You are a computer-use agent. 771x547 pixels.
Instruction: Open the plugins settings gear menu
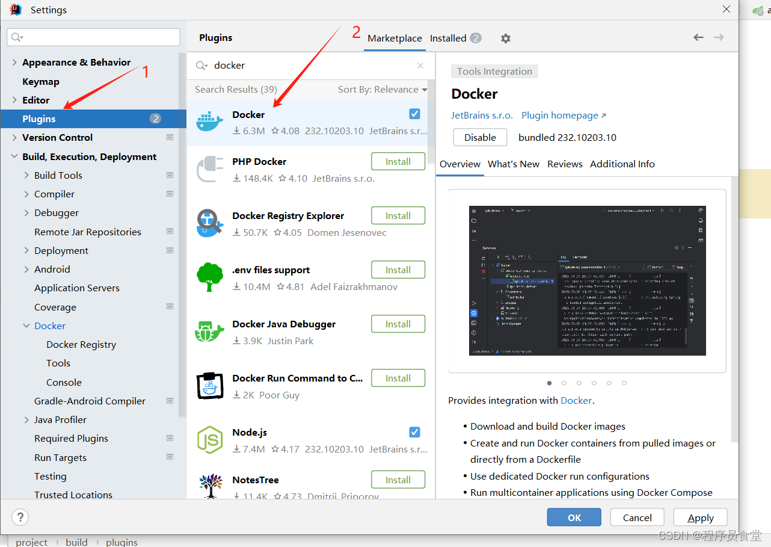[x=505, y=38]
